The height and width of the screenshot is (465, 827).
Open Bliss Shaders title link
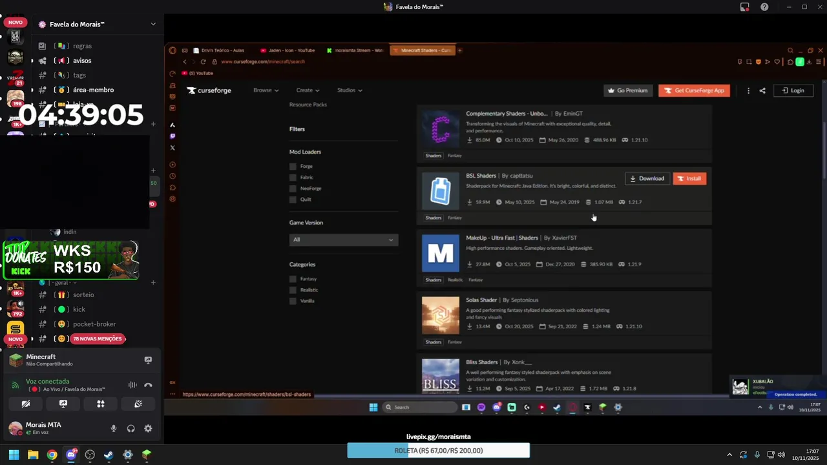(482, 362)
